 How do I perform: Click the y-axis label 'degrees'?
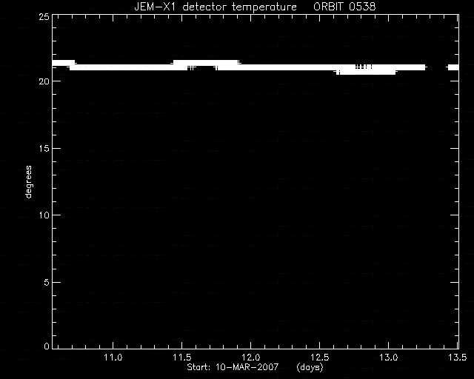click(28, 181)
